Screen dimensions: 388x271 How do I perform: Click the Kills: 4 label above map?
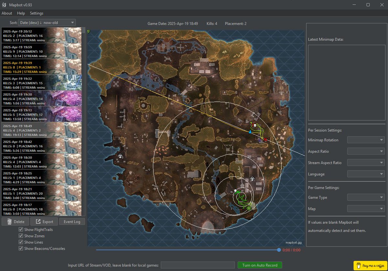(212, 24)
